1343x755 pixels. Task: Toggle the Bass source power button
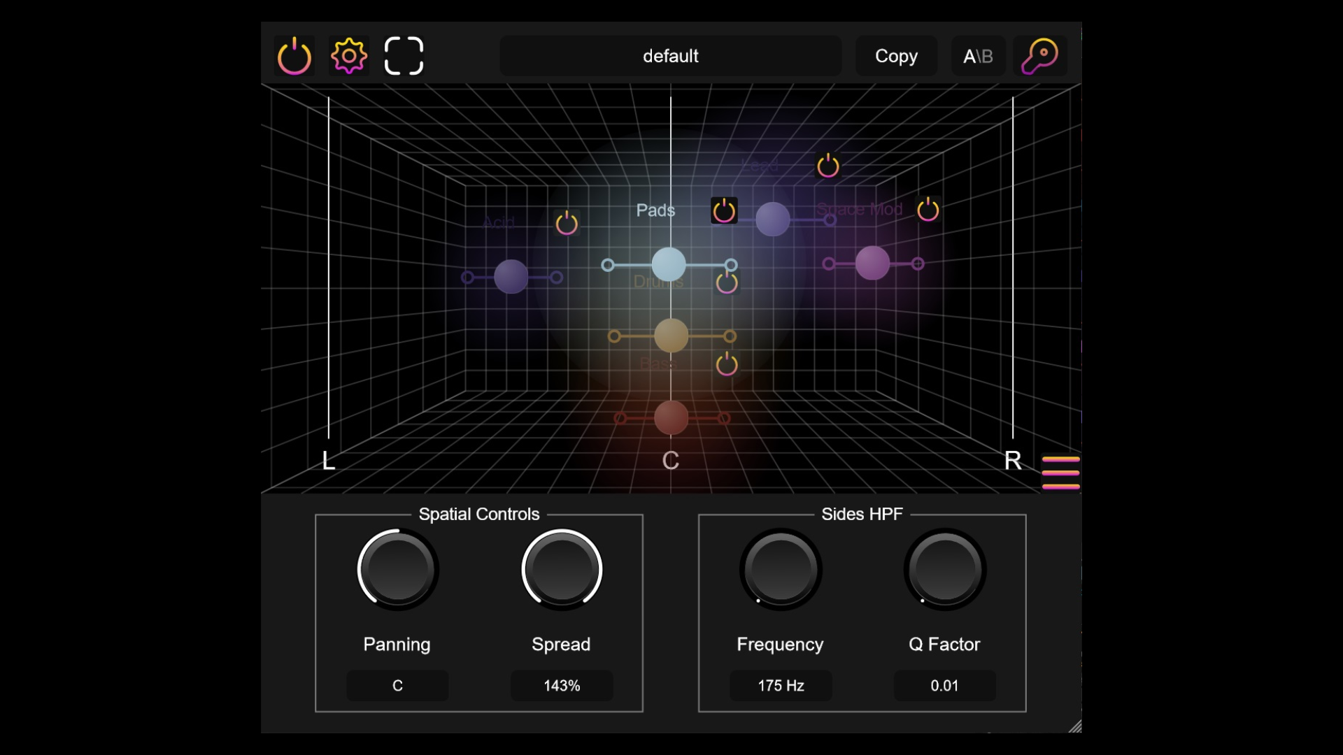click(x=727, y=363)
